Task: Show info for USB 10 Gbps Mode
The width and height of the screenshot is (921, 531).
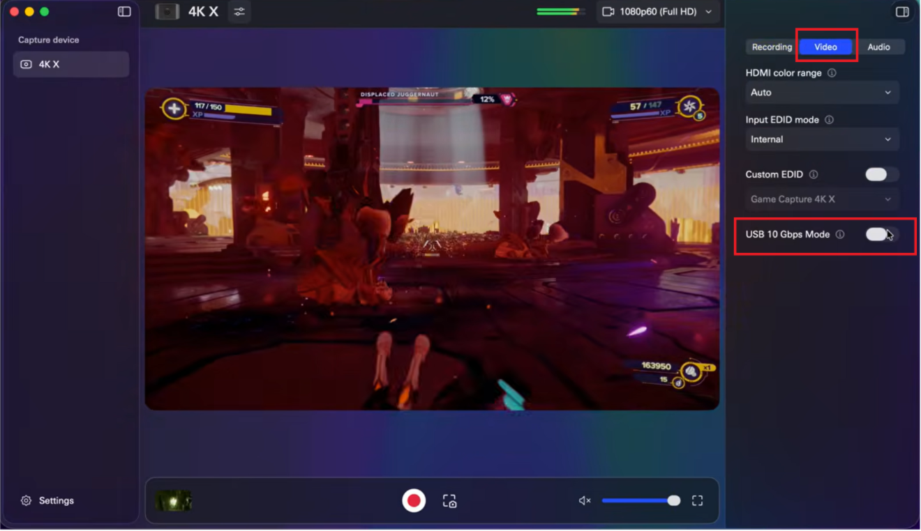Action: [x=840, y=235]
